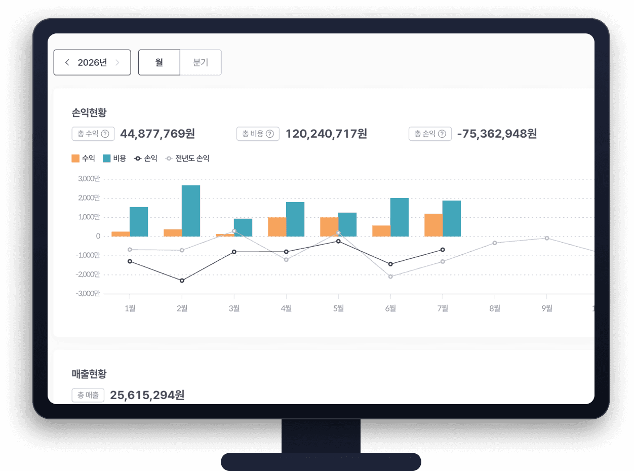Click the -3,000만 y-axis label

coord(88,293)
